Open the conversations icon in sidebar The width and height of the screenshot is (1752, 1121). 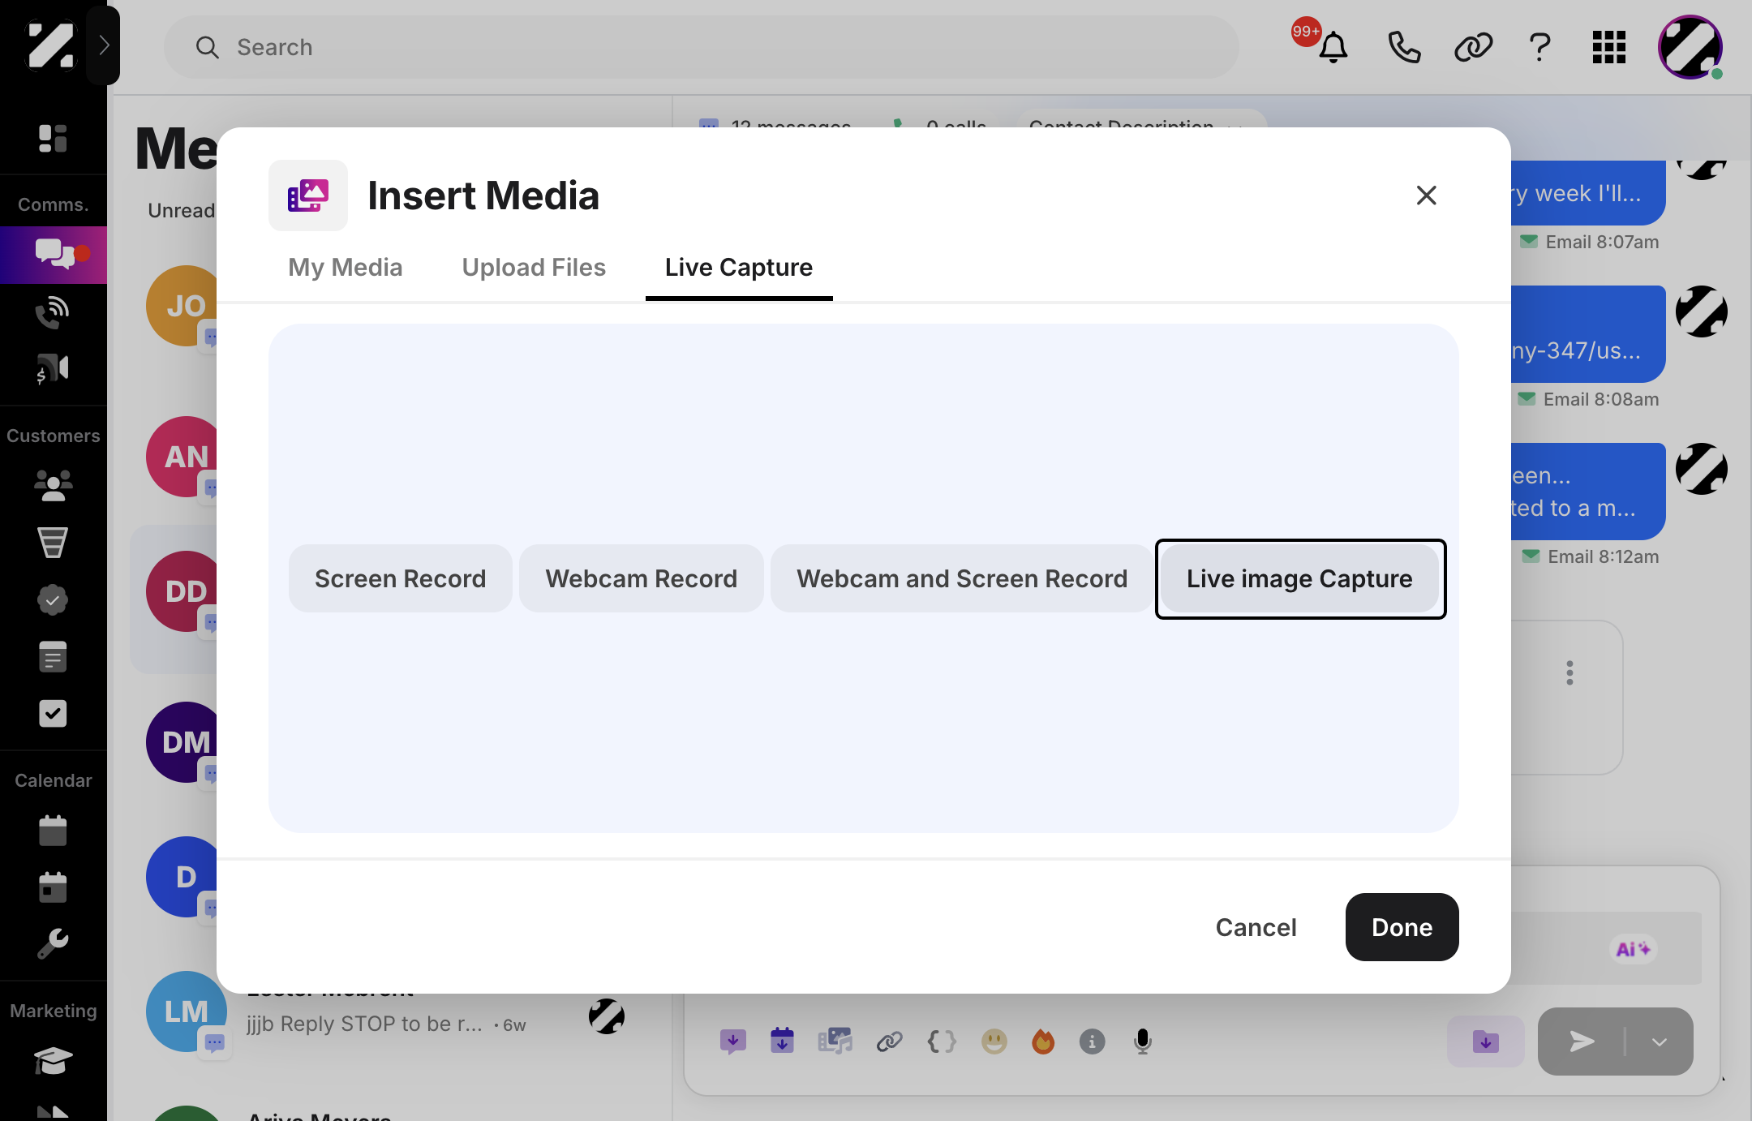(54, 255)
